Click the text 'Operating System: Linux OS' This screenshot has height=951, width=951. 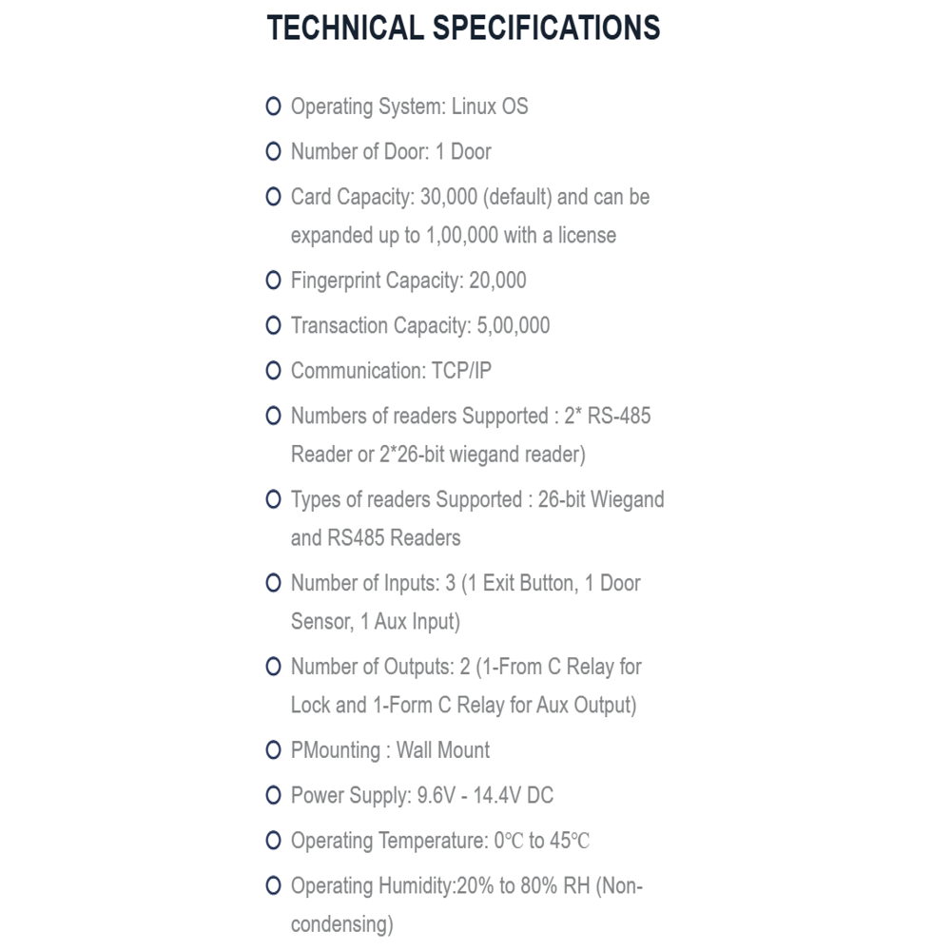click(x=409, y=107)
